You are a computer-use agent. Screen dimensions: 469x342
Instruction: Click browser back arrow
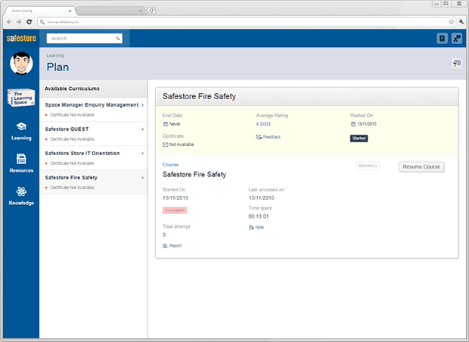tap(9, 22)
